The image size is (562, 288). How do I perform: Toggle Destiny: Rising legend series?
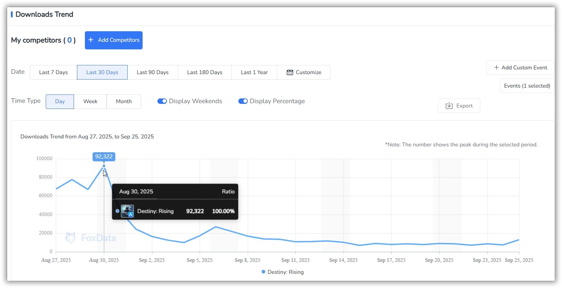(x=283, y=272)
